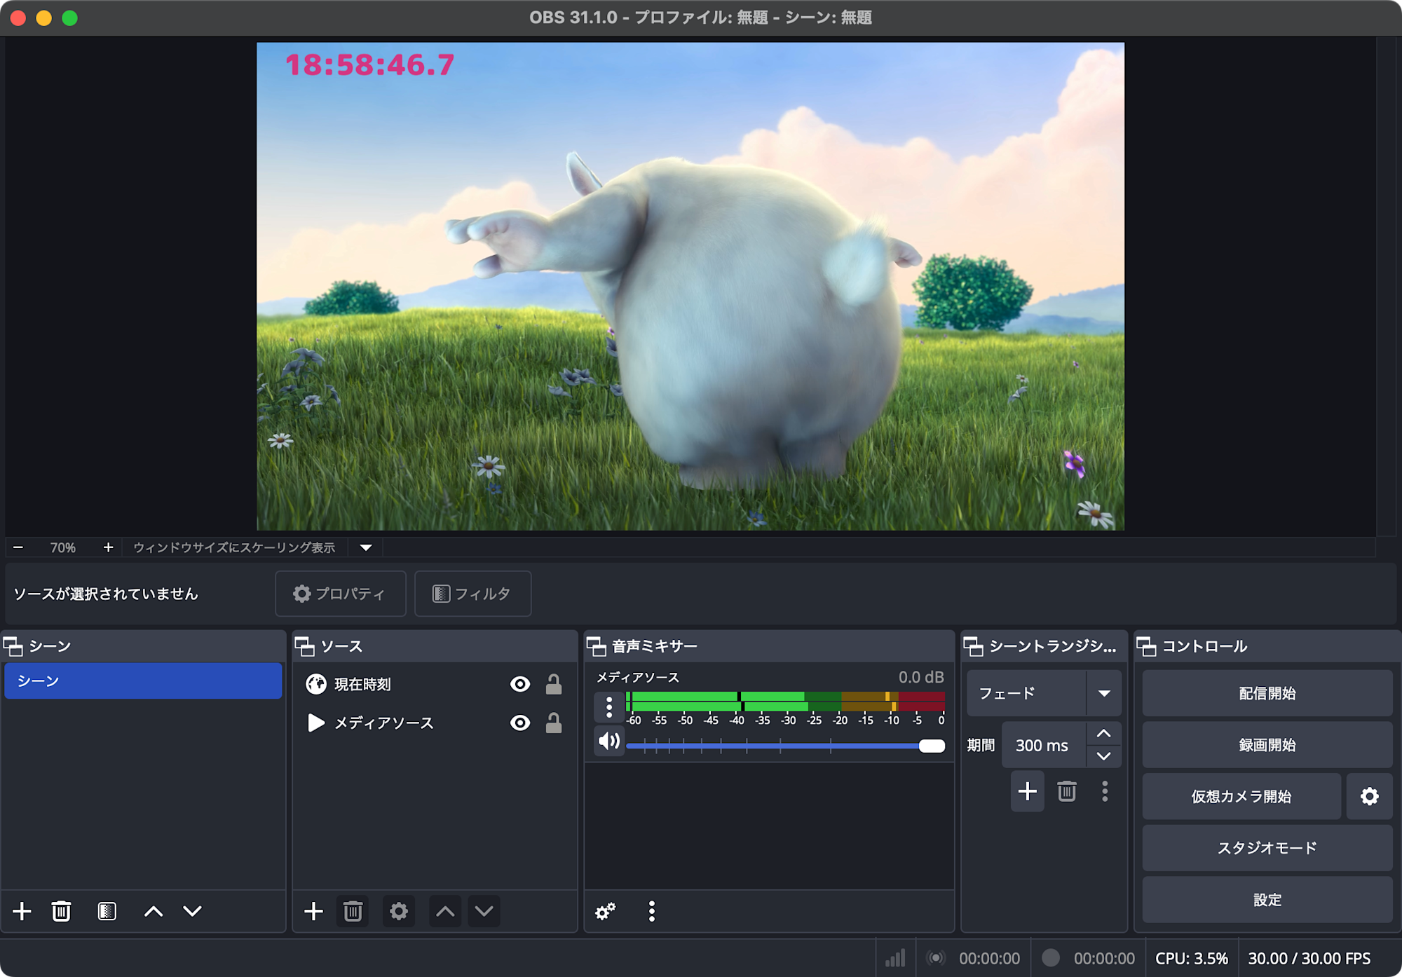Delete selected scene with trash icon
The width and height of the screenshot is (1402, 977).
61,911
